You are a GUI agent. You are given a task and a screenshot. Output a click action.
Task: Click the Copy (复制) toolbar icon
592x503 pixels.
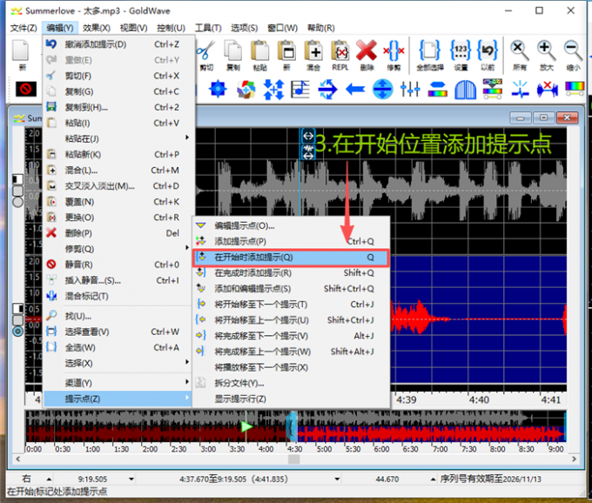[x=232, y=52]
